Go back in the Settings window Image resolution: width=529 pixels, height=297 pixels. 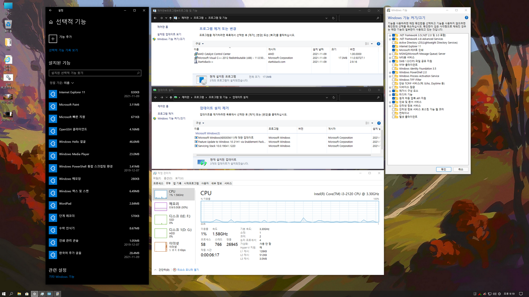click(x=50, y=10)
